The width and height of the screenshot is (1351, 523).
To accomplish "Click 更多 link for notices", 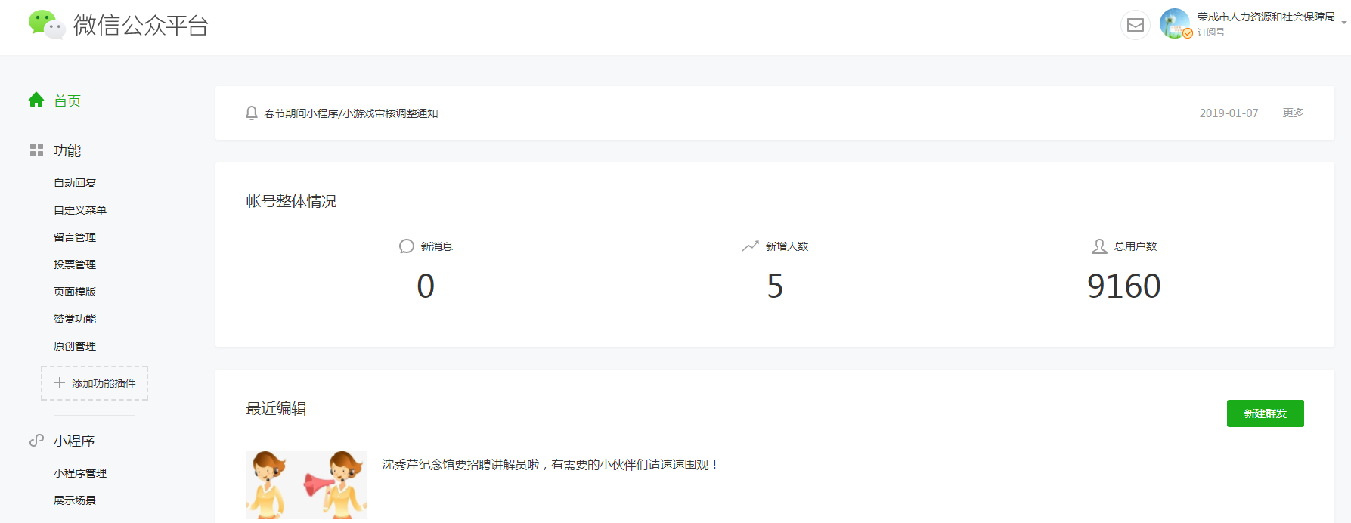I will (1293, 113).
